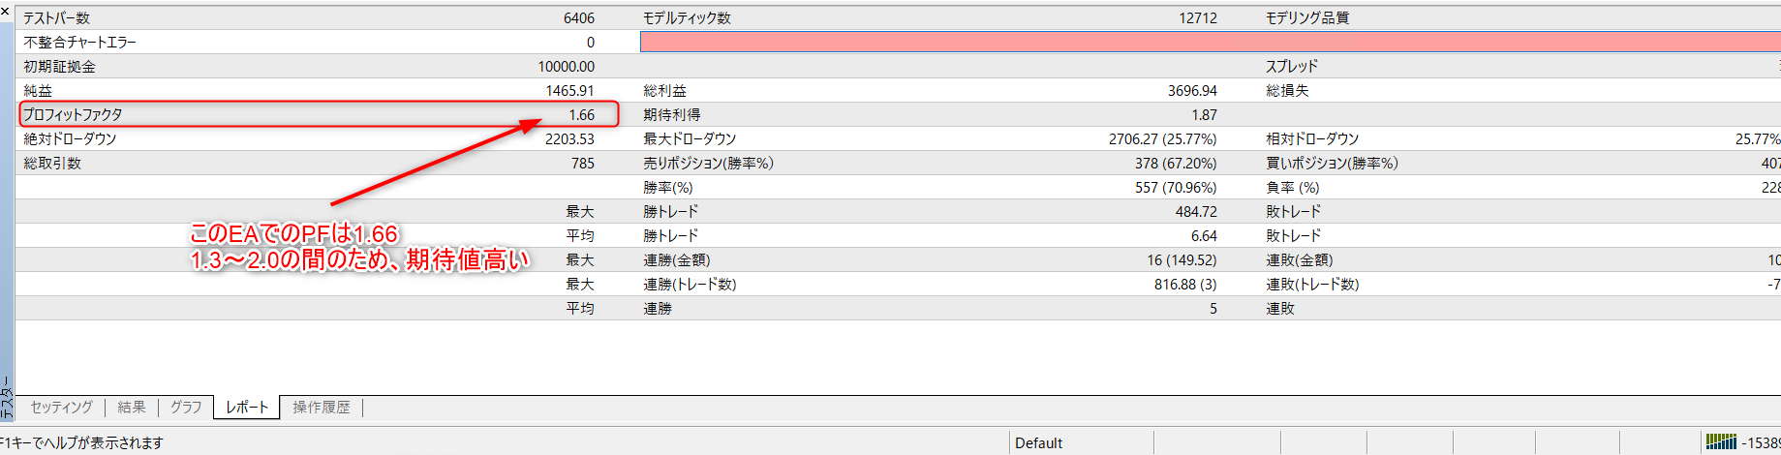Select the 期待利得 value 1.87
The height and width of the screenshot is (455, 1781).
click(1204, 115)
